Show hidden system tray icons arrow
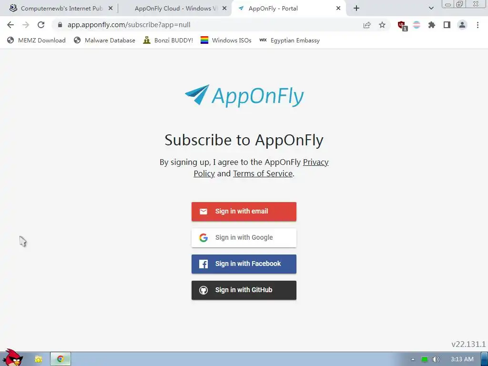This screenshot has width=488, height=366. click(413, 359)
